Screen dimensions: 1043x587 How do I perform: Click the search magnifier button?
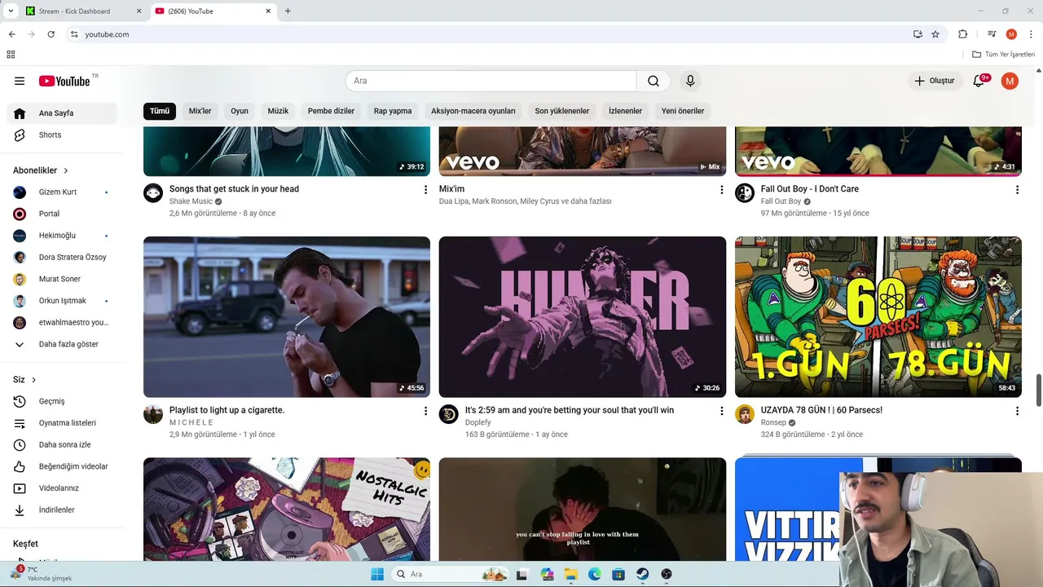pyautogui.click(x=654, y=81)
